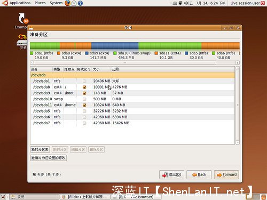
Task: Click the sda11 (ext4) 10.1 GB legend
Action: pyautogui.click(x=168, y=55)
